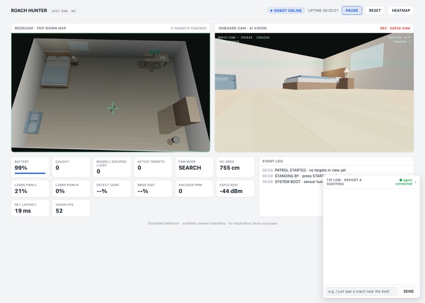
Task: Click the BBOX SIZE stat card
Action: [x=153, y=189]
